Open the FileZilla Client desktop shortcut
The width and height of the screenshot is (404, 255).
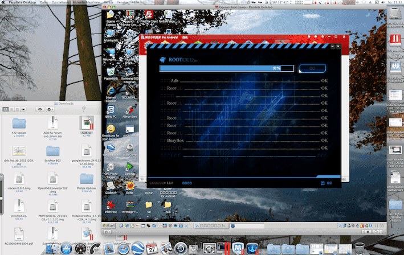tap(149, 15)
